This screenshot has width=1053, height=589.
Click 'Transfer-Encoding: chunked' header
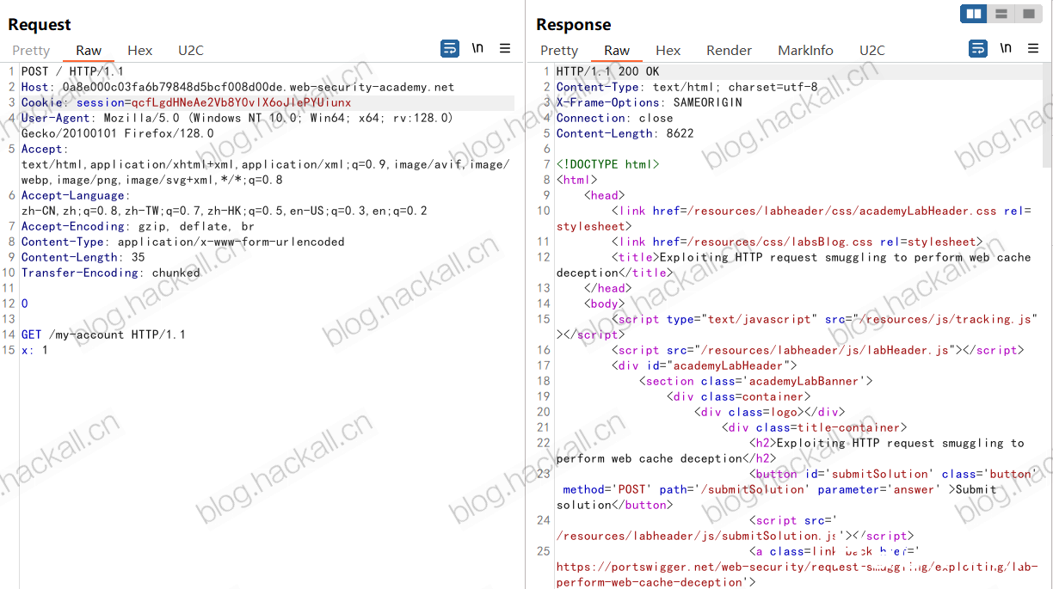coord(111,273)
